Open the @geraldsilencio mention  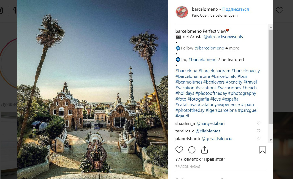pyautogui.click(x=217, y=139)
